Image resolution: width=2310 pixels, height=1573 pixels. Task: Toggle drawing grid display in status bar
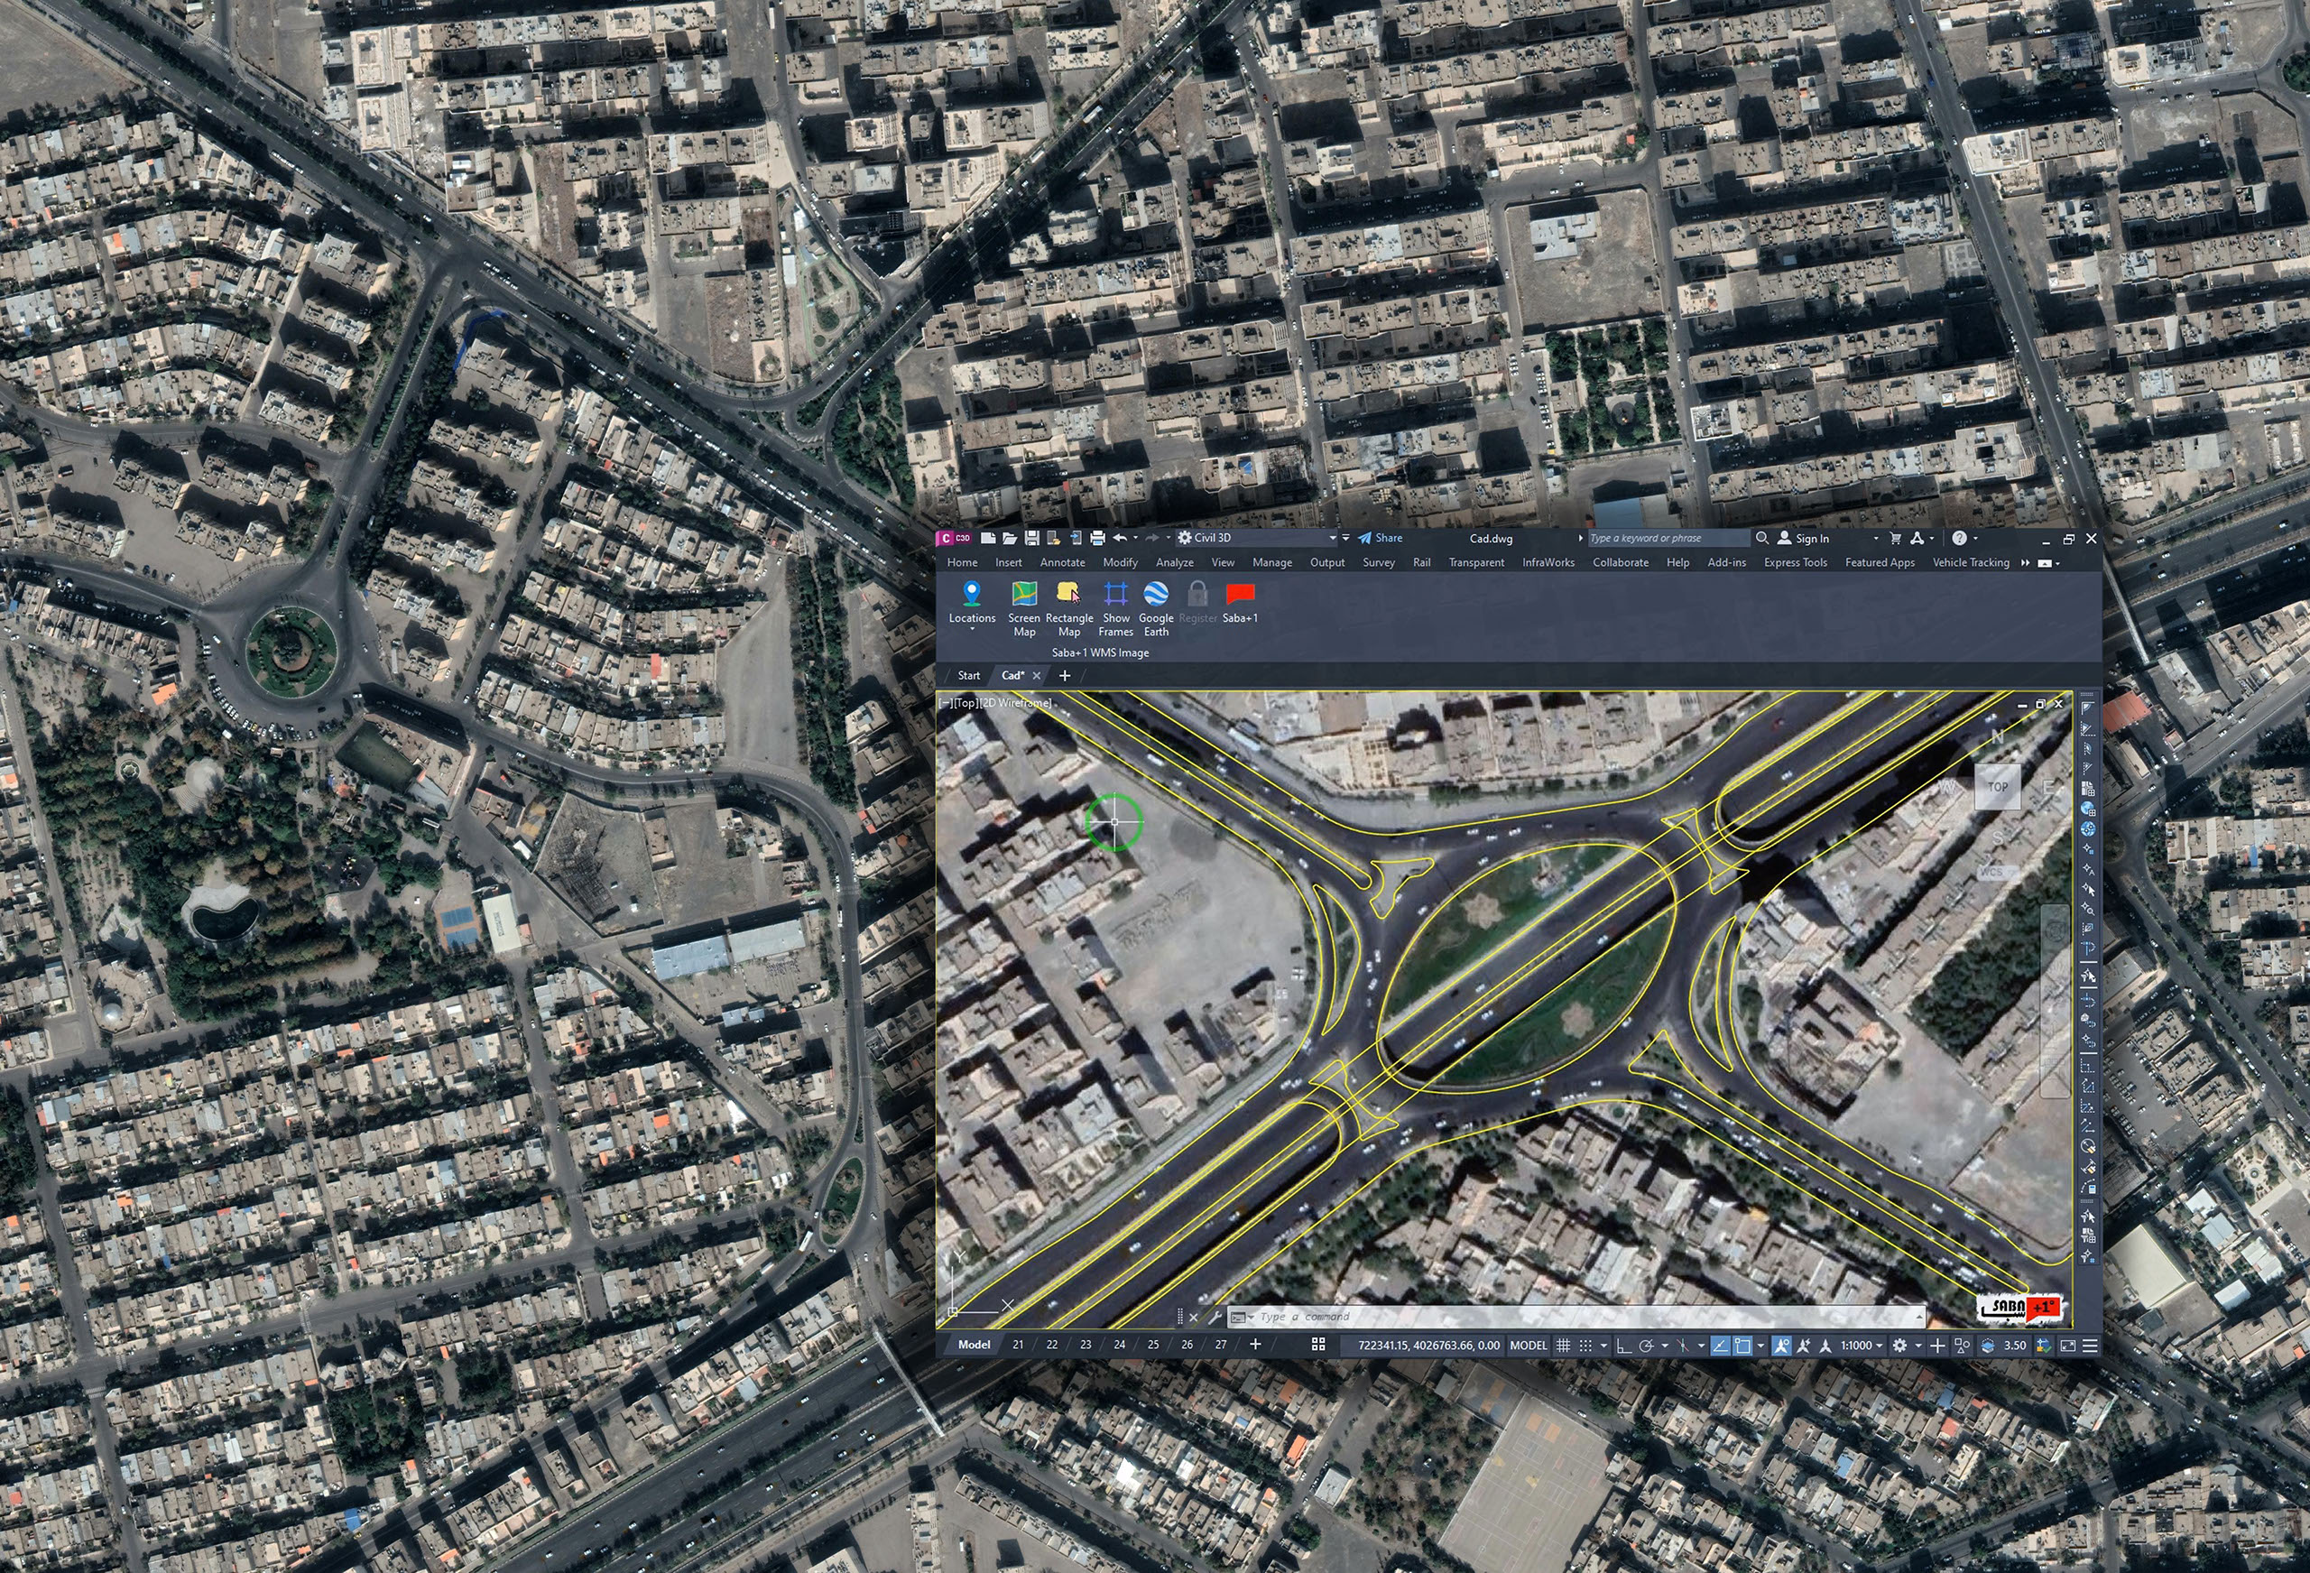click(1563, 1346)
